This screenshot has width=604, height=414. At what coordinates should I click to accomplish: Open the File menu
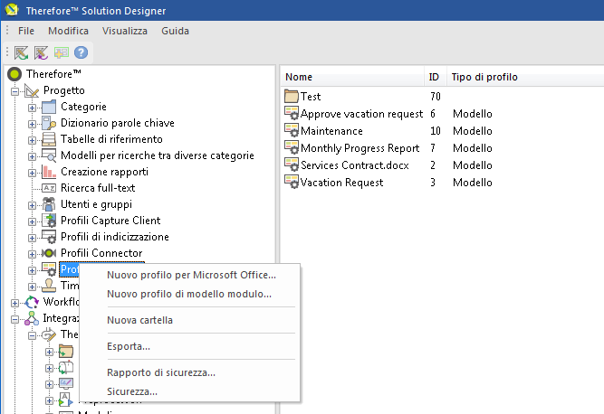pos(26,31)
